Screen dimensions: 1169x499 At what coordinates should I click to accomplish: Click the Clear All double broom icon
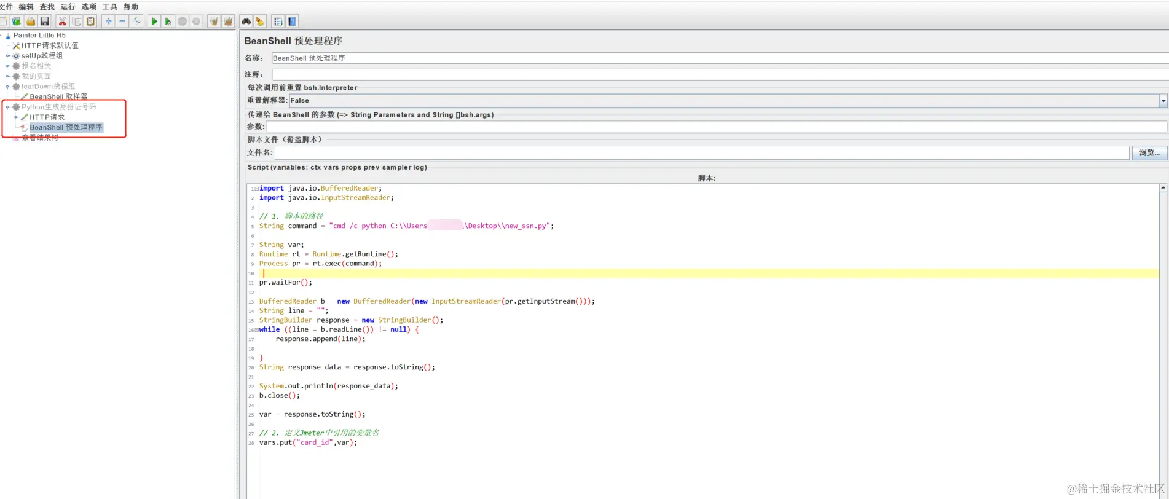[228, 22]
